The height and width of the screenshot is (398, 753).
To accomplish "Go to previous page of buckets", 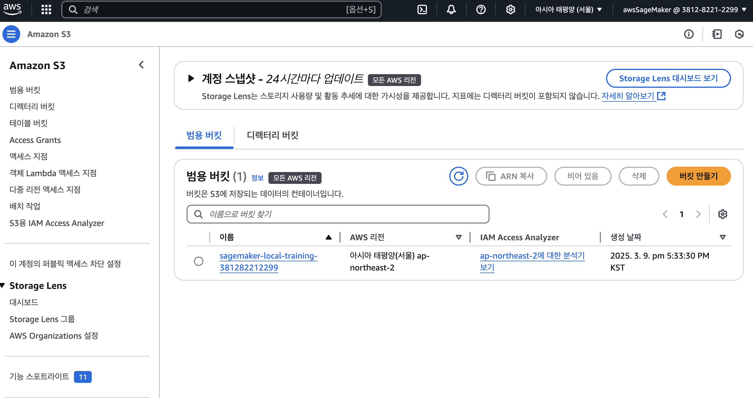I will [665, 214].
